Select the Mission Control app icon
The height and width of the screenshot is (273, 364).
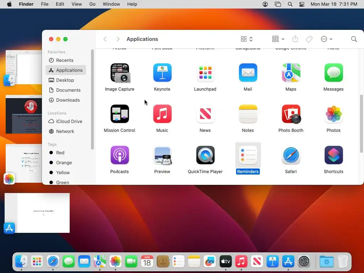[x=120, y=114]
